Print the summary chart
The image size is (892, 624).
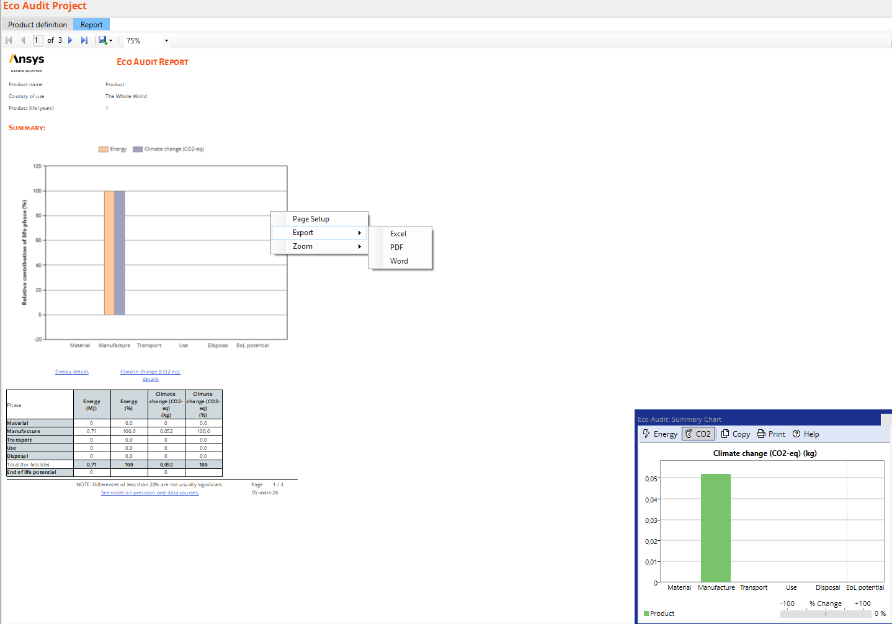click(x=771, y=434)
